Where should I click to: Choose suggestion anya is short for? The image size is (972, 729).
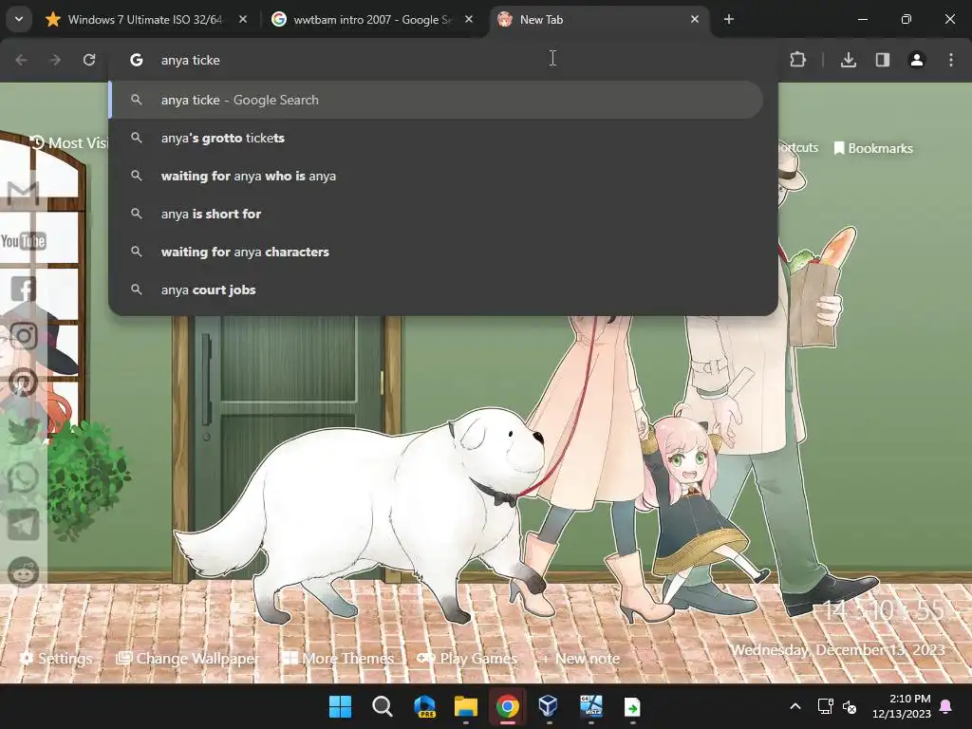click(x=437, y=214)
